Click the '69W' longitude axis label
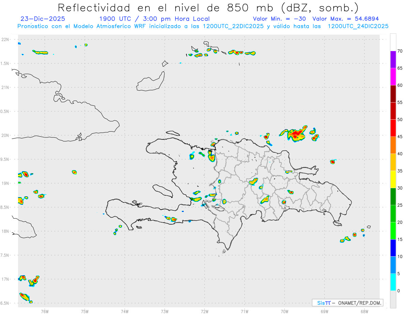This screenshot has width=409, height=316. (324, 311)
